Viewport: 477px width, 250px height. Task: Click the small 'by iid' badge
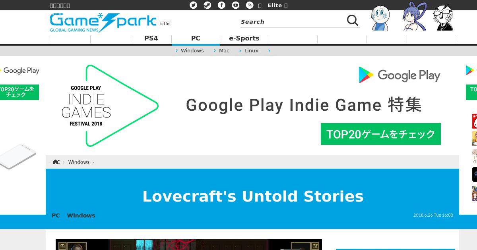165,24
